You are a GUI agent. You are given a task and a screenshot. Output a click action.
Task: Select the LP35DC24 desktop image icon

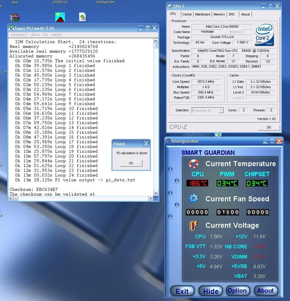tap(60, 17)
